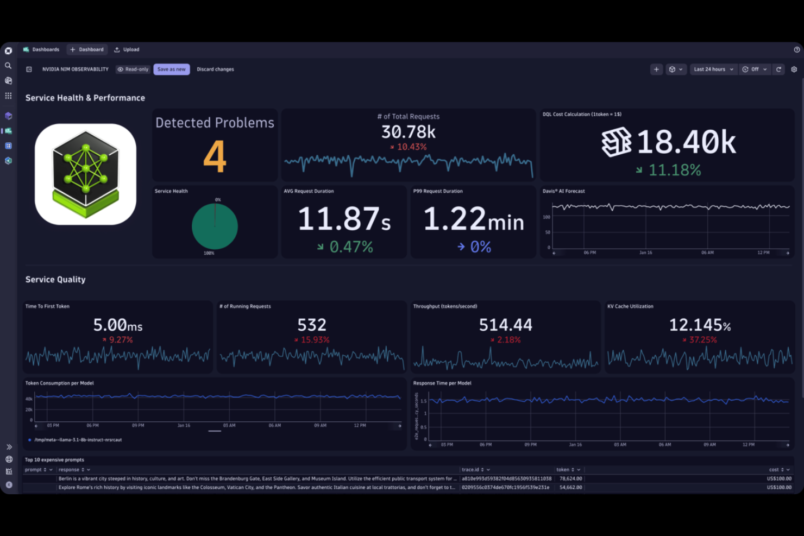Open the Last 24 hours timeframe dropdown

point(713,69)
